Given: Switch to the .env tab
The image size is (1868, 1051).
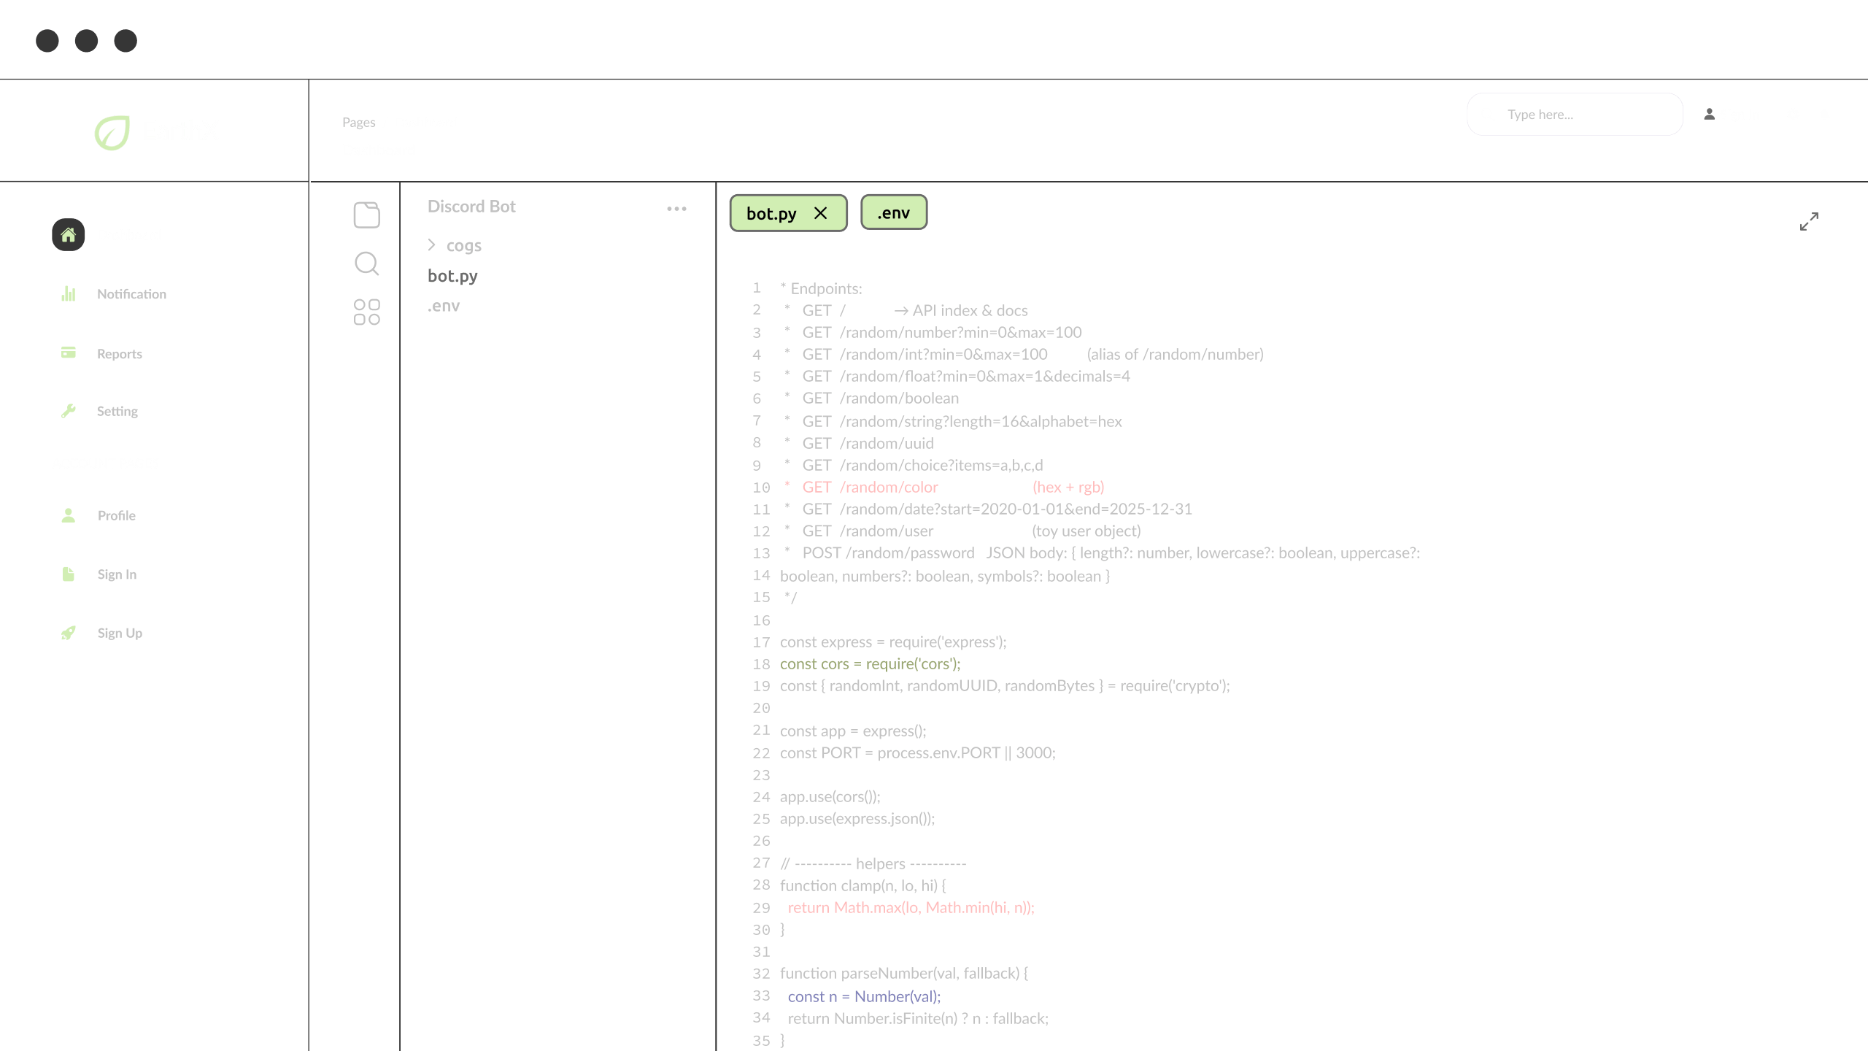Looking at the screenshot, I should point(893,213).
